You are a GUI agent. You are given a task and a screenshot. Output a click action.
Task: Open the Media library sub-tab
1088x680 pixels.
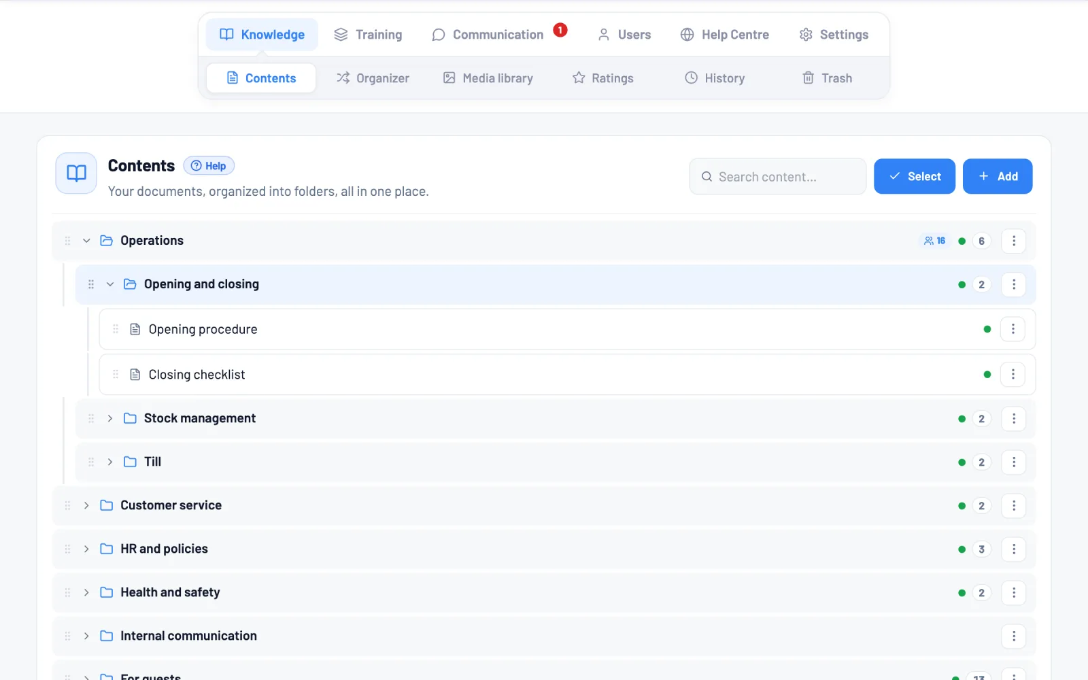point(488,78)
